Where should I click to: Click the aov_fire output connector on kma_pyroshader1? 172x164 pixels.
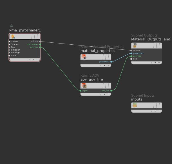40,47
